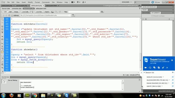This screenshot has width=175, height=98.
Task: Open the www.teamviewer.com link
Action: coord(166,91)
